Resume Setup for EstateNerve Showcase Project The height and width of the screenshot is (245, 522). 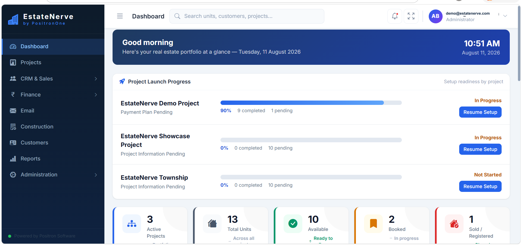(x=480, y=149)
